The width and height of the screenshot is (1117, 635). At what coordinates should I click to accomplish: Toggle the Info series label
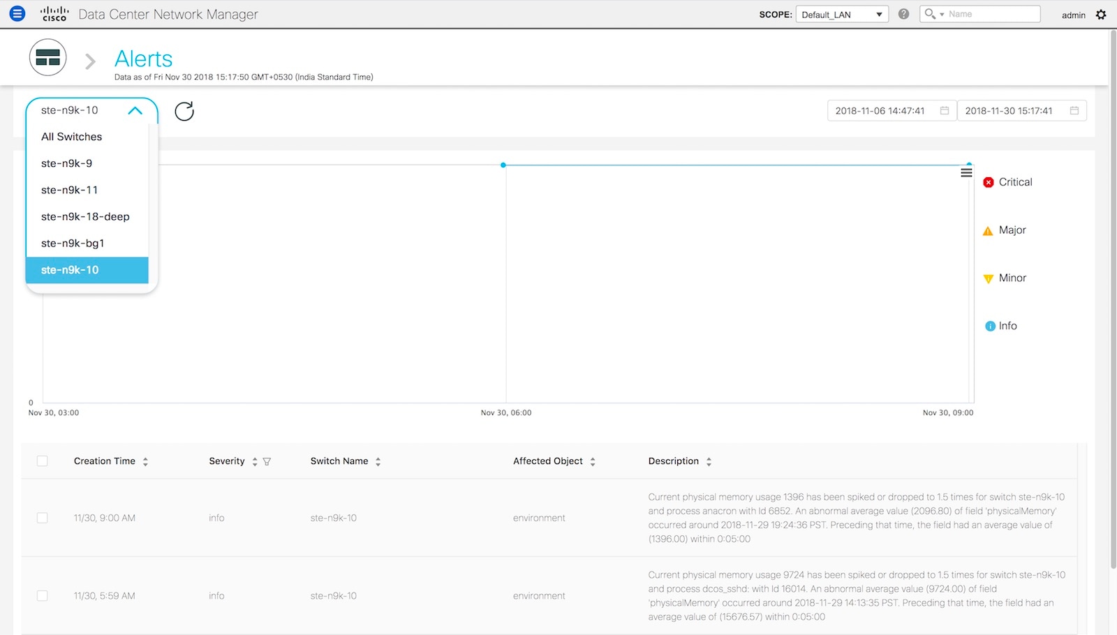[x=1007, y=326]
